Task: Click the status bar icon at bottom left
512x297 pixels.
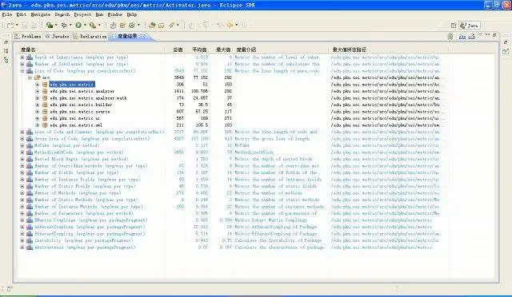Action: pos(9,288)
